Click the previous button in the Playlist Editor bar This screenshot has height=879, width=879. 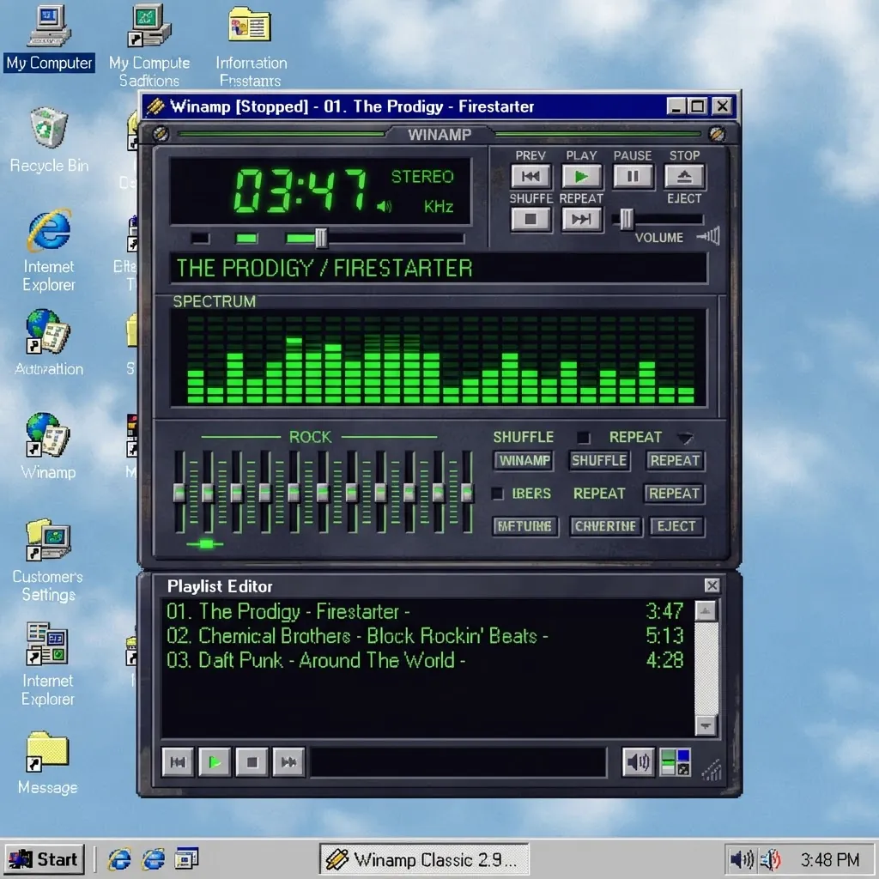pos(178,762)
